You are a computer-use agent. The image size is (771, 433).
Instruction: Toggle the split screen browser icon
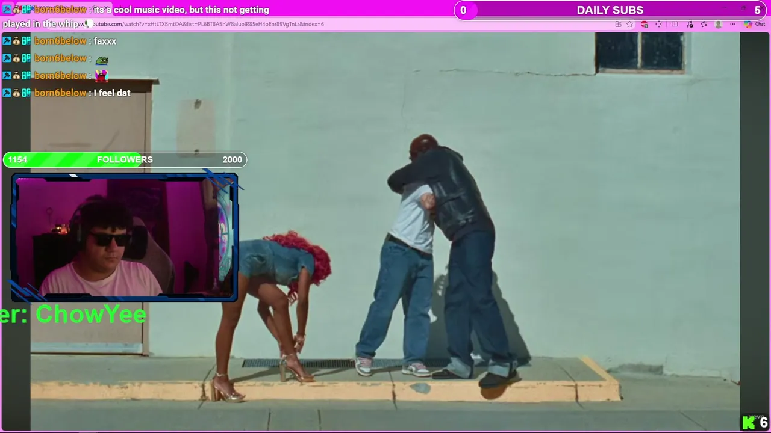(675, 24)
